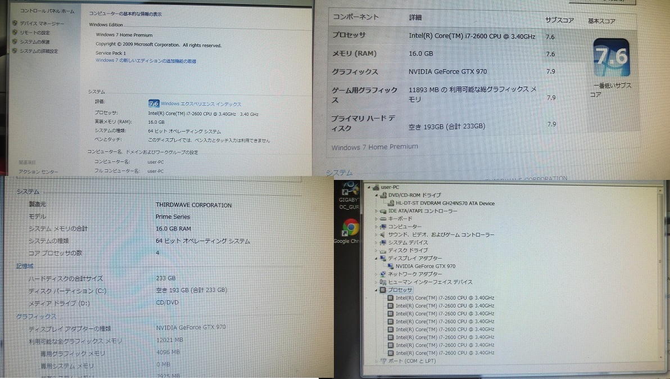The height and width of the screenshot is (379, 670).
Task: Open システムの詳細設定 from the sidebar
Action: coord(39,51)
